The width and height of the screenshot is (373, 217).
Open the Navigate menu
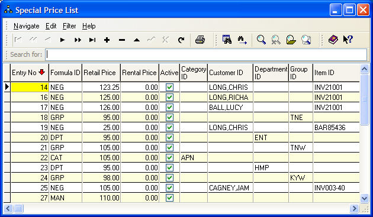tap(27, 26)
